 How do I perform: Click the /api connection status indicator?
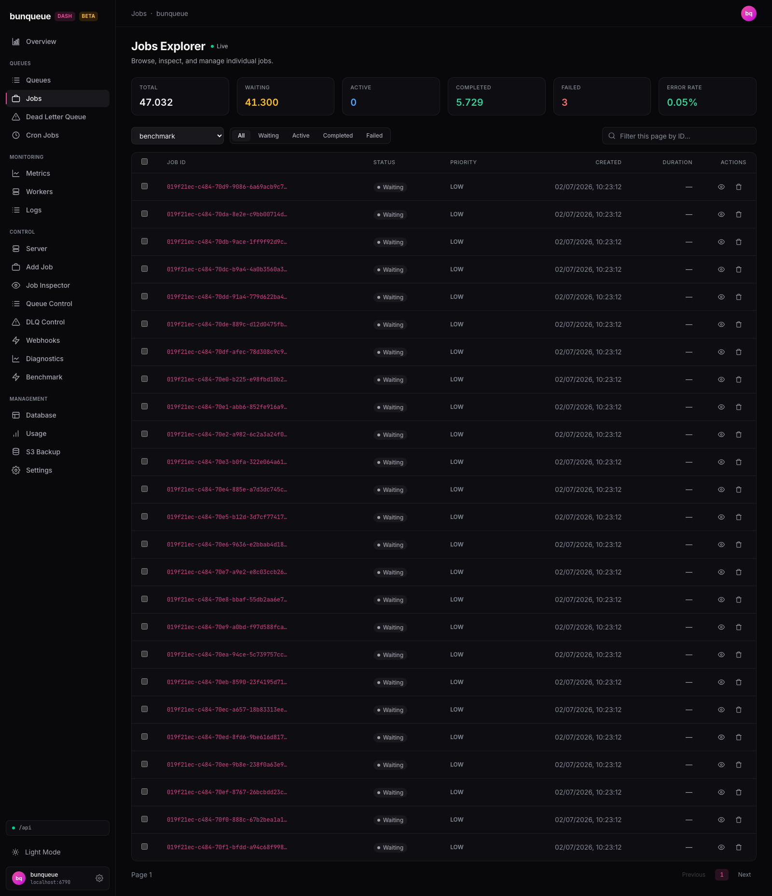click(x=57, y=828)
